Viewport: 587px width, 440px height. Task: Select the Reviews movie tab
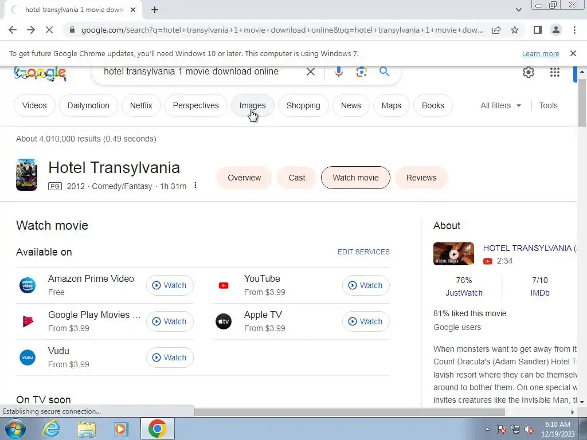(x=421, y=178)
